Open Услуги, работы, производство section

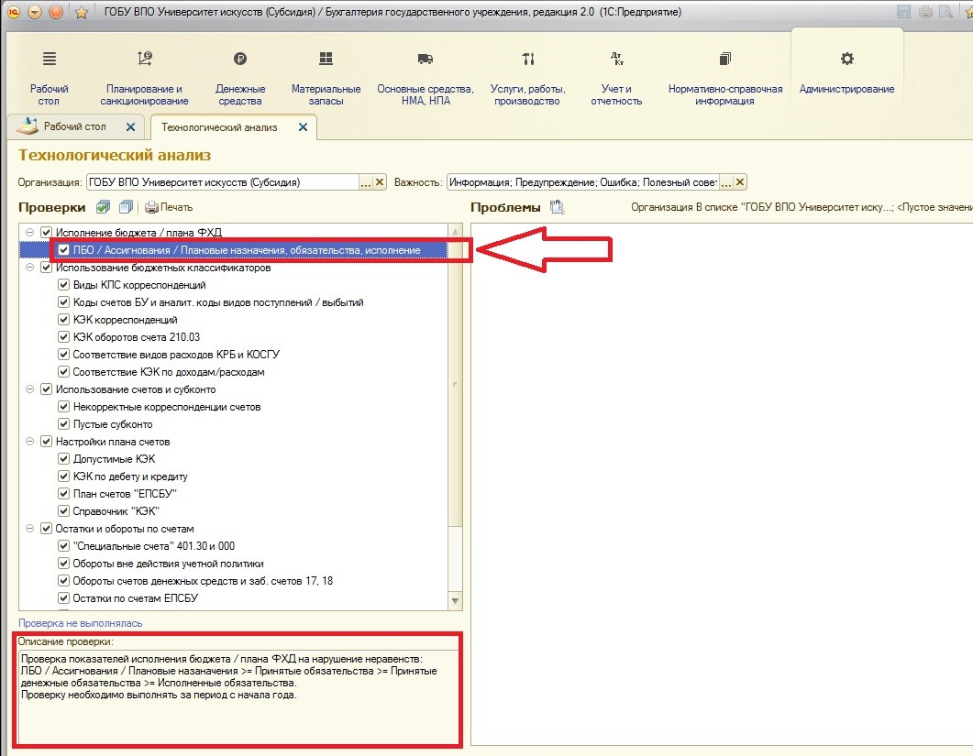click(x=527, y=60)
